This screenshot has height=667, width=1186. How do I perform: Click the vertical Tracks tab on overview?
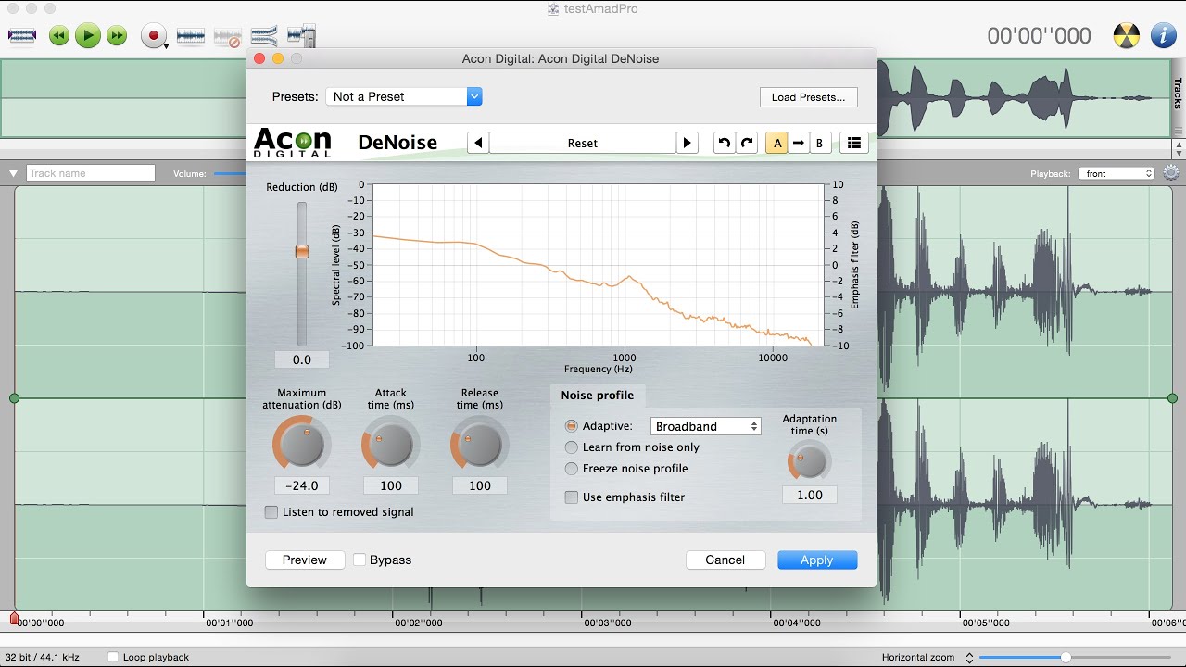click(1179, 93)
